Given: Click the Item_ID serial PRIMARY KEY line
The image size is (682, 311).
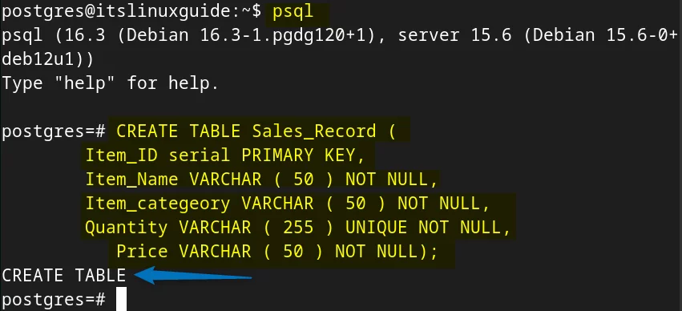Looking at the screenshot, I should point(224,155).
